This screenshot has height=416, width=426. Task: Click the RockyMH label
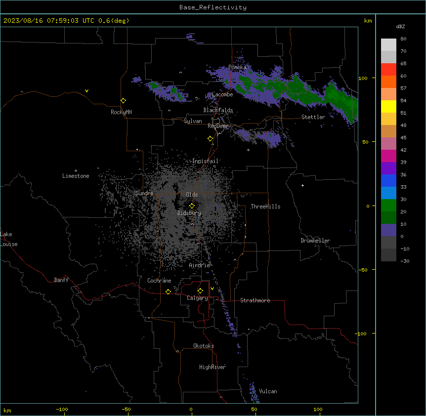point(121,112)
